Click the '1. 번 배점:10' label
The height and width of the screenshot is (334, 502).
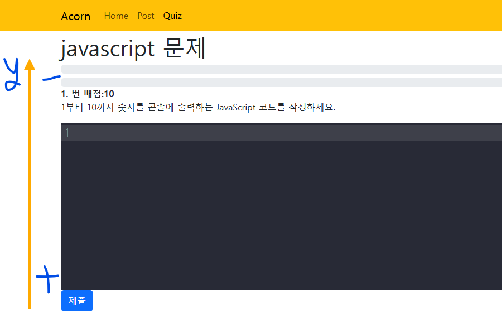coord(88,94)
